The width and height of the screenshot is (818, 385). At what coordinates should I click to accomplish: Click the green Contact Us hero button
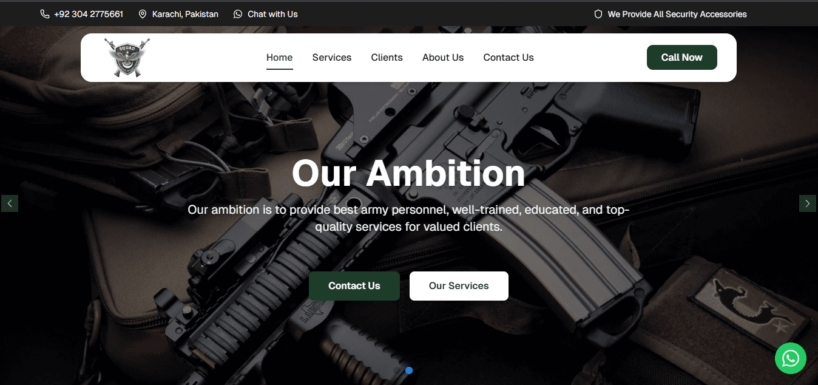coord(354,286)
